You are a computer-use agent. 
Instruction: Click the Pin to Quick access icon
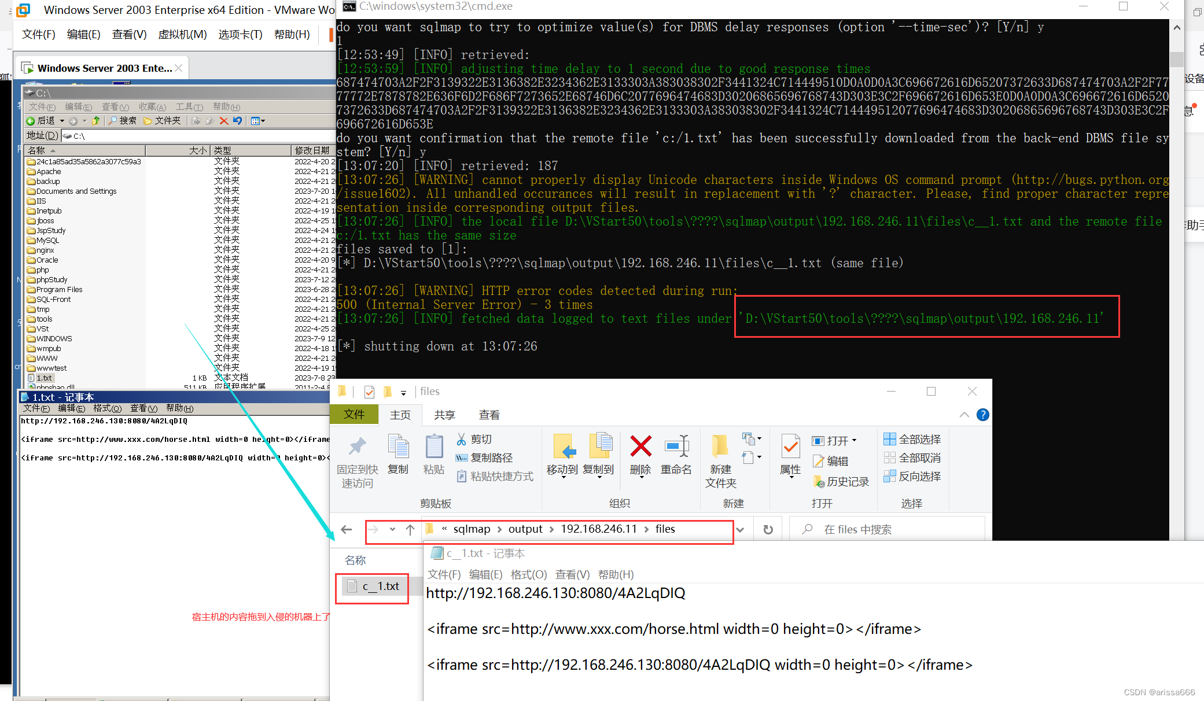pyautogui.click(x=357, y=447)
